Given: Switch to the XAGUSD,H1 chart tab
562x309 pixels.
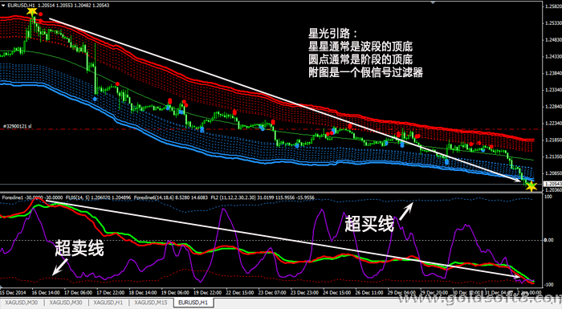Looking at the screenshot, I should (108, 303).
